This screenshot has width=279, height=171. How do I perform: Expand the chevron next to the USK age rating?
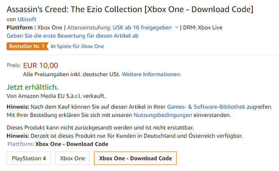click(x=177, y=27)
